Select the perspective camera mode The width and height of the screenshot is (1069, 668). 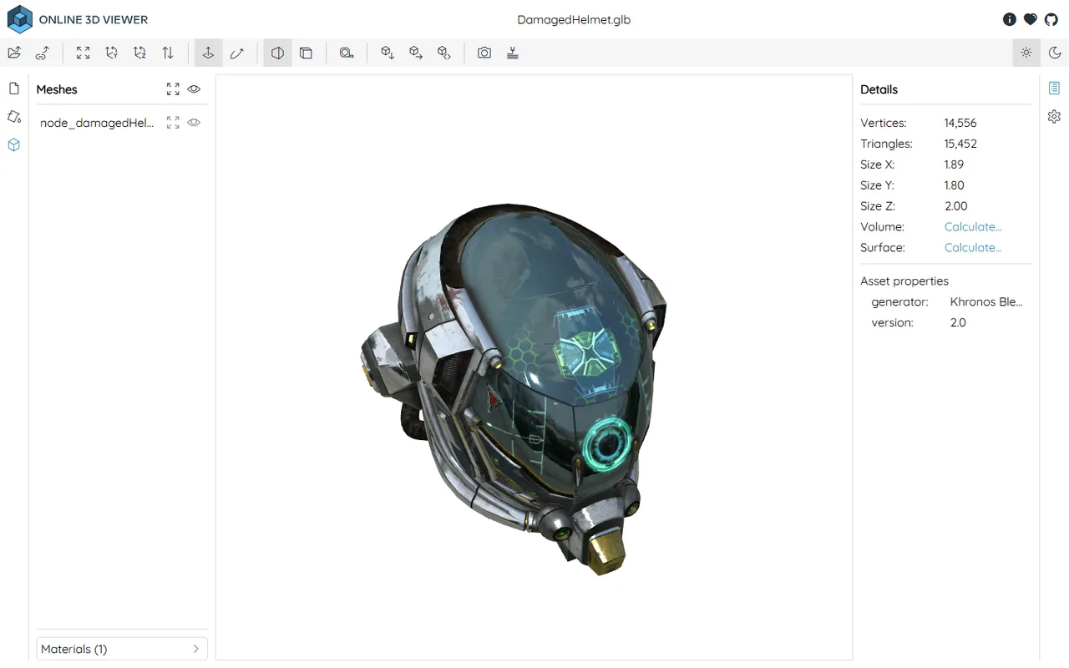click(x=277, y=53)
